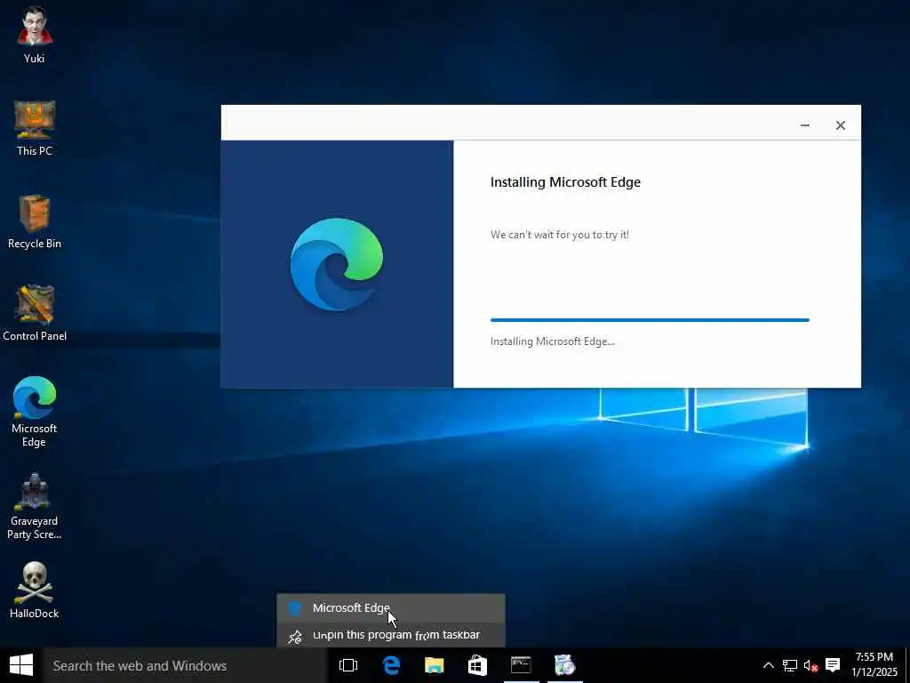Viewport: 910px width, 683px height.
Task: Click in the Search the web and Windows box
Action: click(x=185, y=665)
